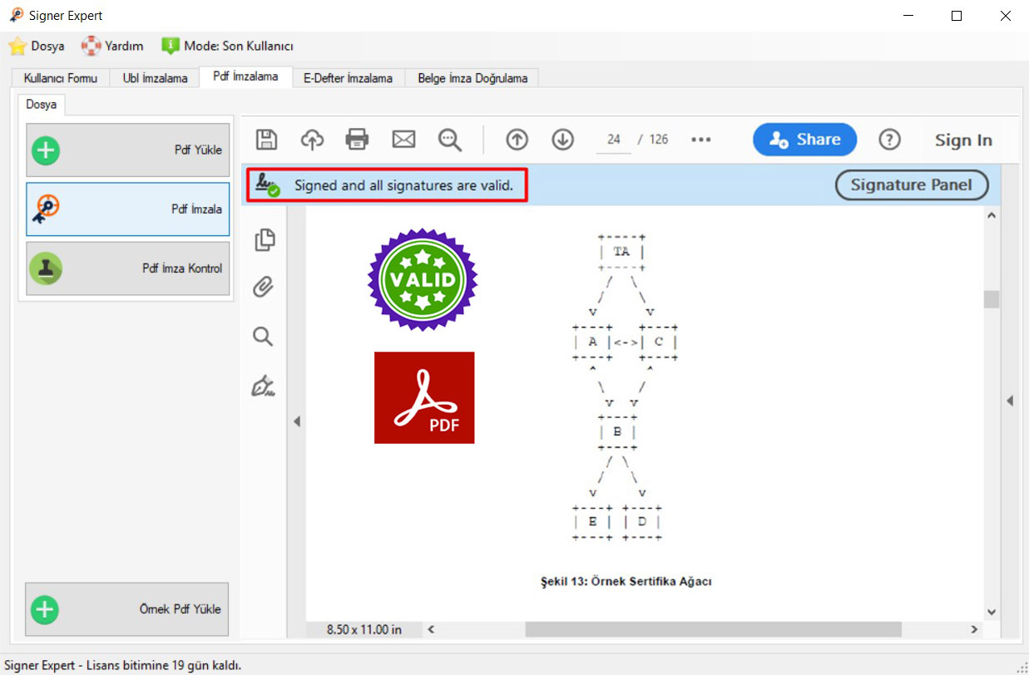Image resolution: width=1029 pixels, height=675 pixels.
Task: Click the license status bar text
Action: click(x=123, y=665)
